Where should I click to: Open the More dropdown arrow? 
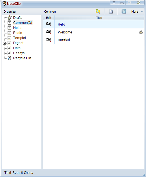tap(142, 12)
